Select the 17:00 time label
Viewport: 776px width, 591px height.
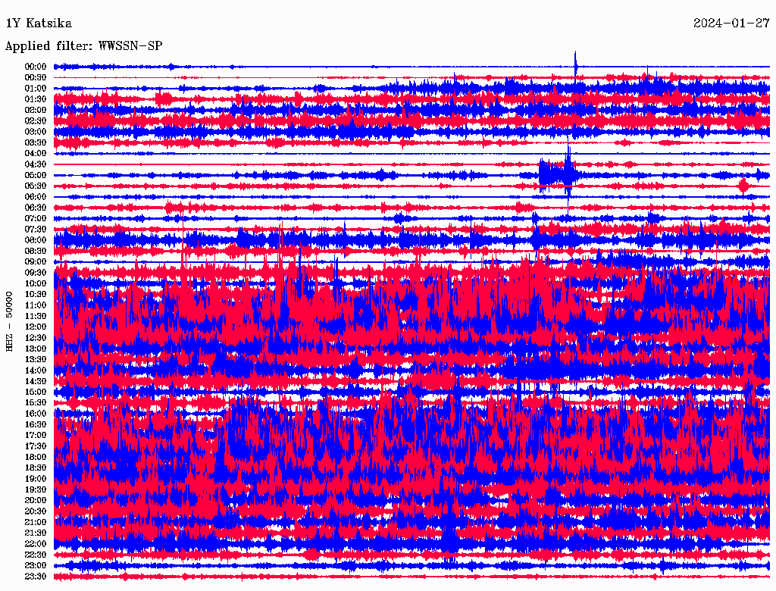coord(36,436)
